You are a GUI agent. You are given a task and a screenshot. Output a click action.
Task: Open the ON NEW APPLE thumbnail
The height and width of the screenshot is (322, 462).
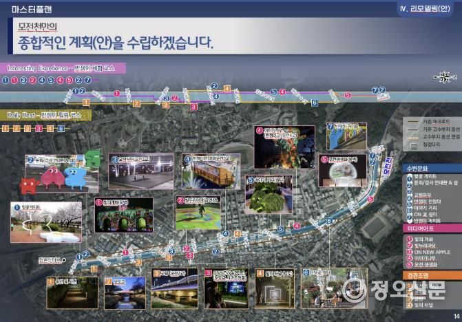227,288
